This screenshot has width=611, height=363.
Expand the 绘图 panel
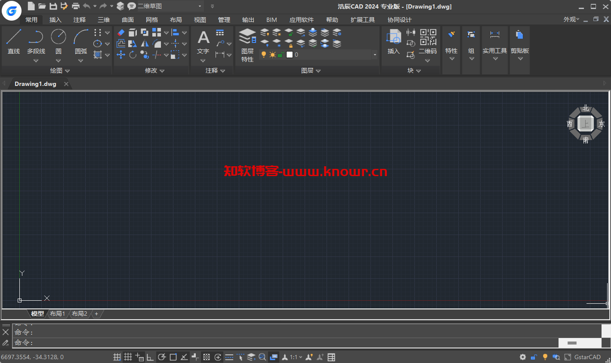pos(60,70)
